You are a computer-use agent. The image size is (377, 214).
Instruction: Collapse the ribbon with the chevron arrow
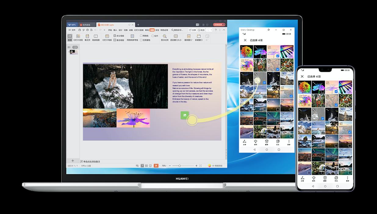click(224, 30)
